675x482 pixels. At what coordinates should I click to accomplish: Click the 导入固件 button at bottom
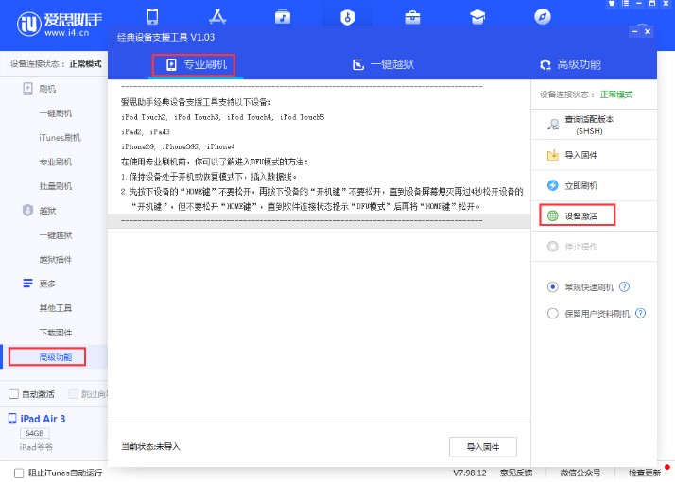coord(482,446)
